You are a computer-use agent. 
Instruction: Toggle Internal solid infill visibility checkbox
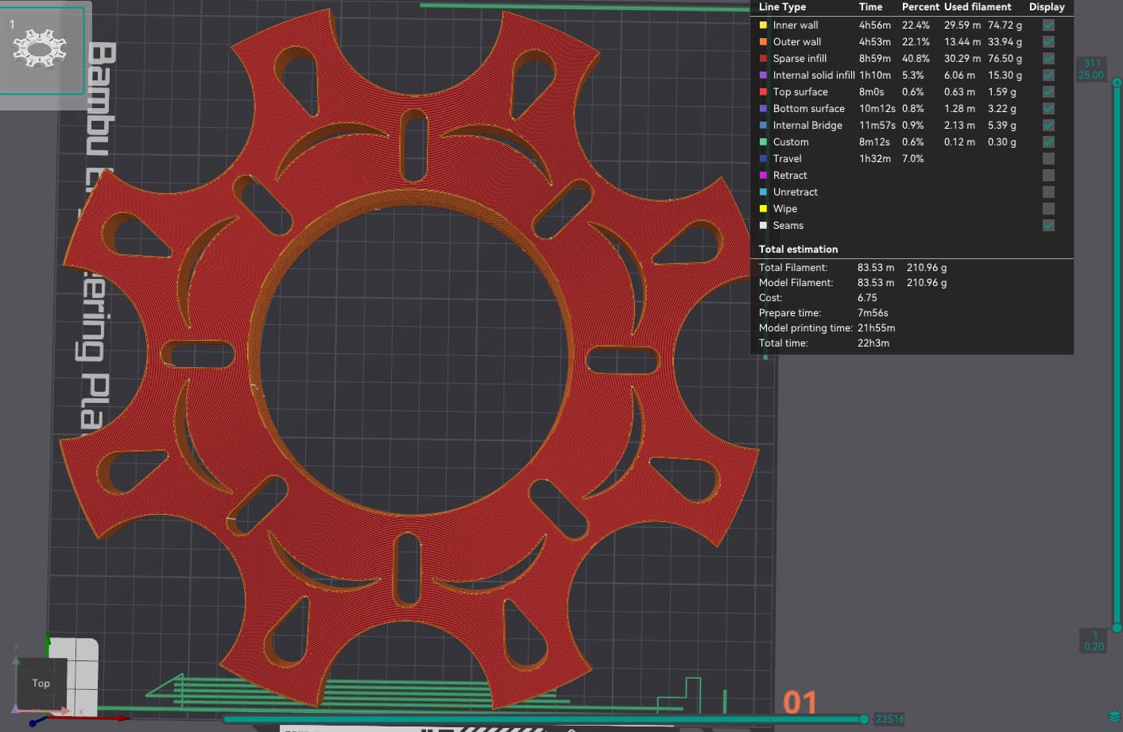[1048, 76]
